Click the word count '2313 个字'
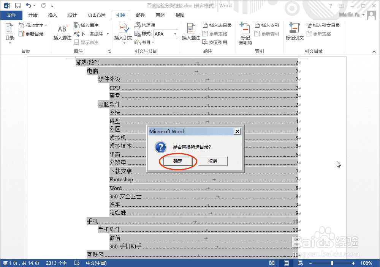 click(56, 263)
